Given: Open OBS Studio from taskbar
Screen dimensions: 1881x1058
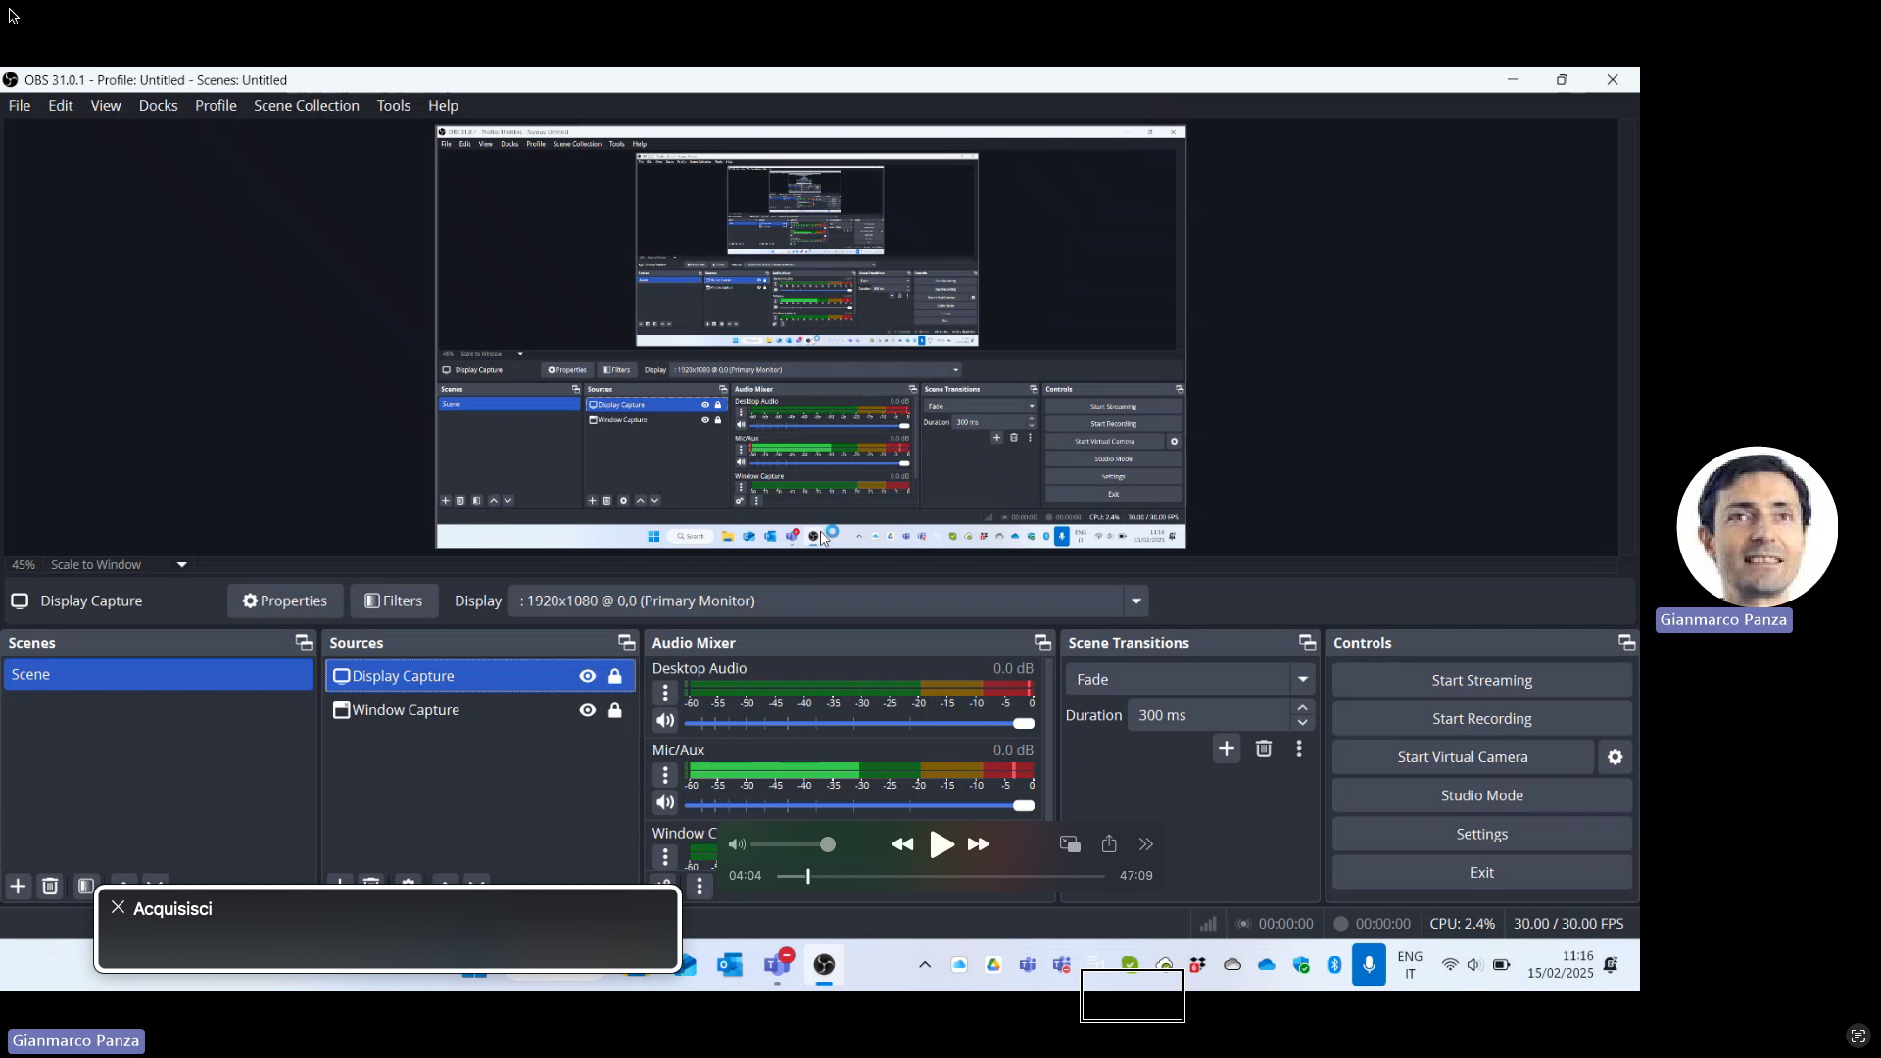Looking at the screenshot, I should [824, 965].
